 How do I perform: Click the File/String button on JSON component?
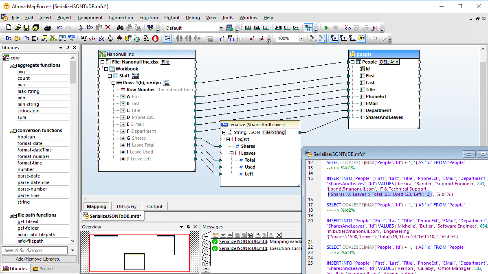pos(274,132)
